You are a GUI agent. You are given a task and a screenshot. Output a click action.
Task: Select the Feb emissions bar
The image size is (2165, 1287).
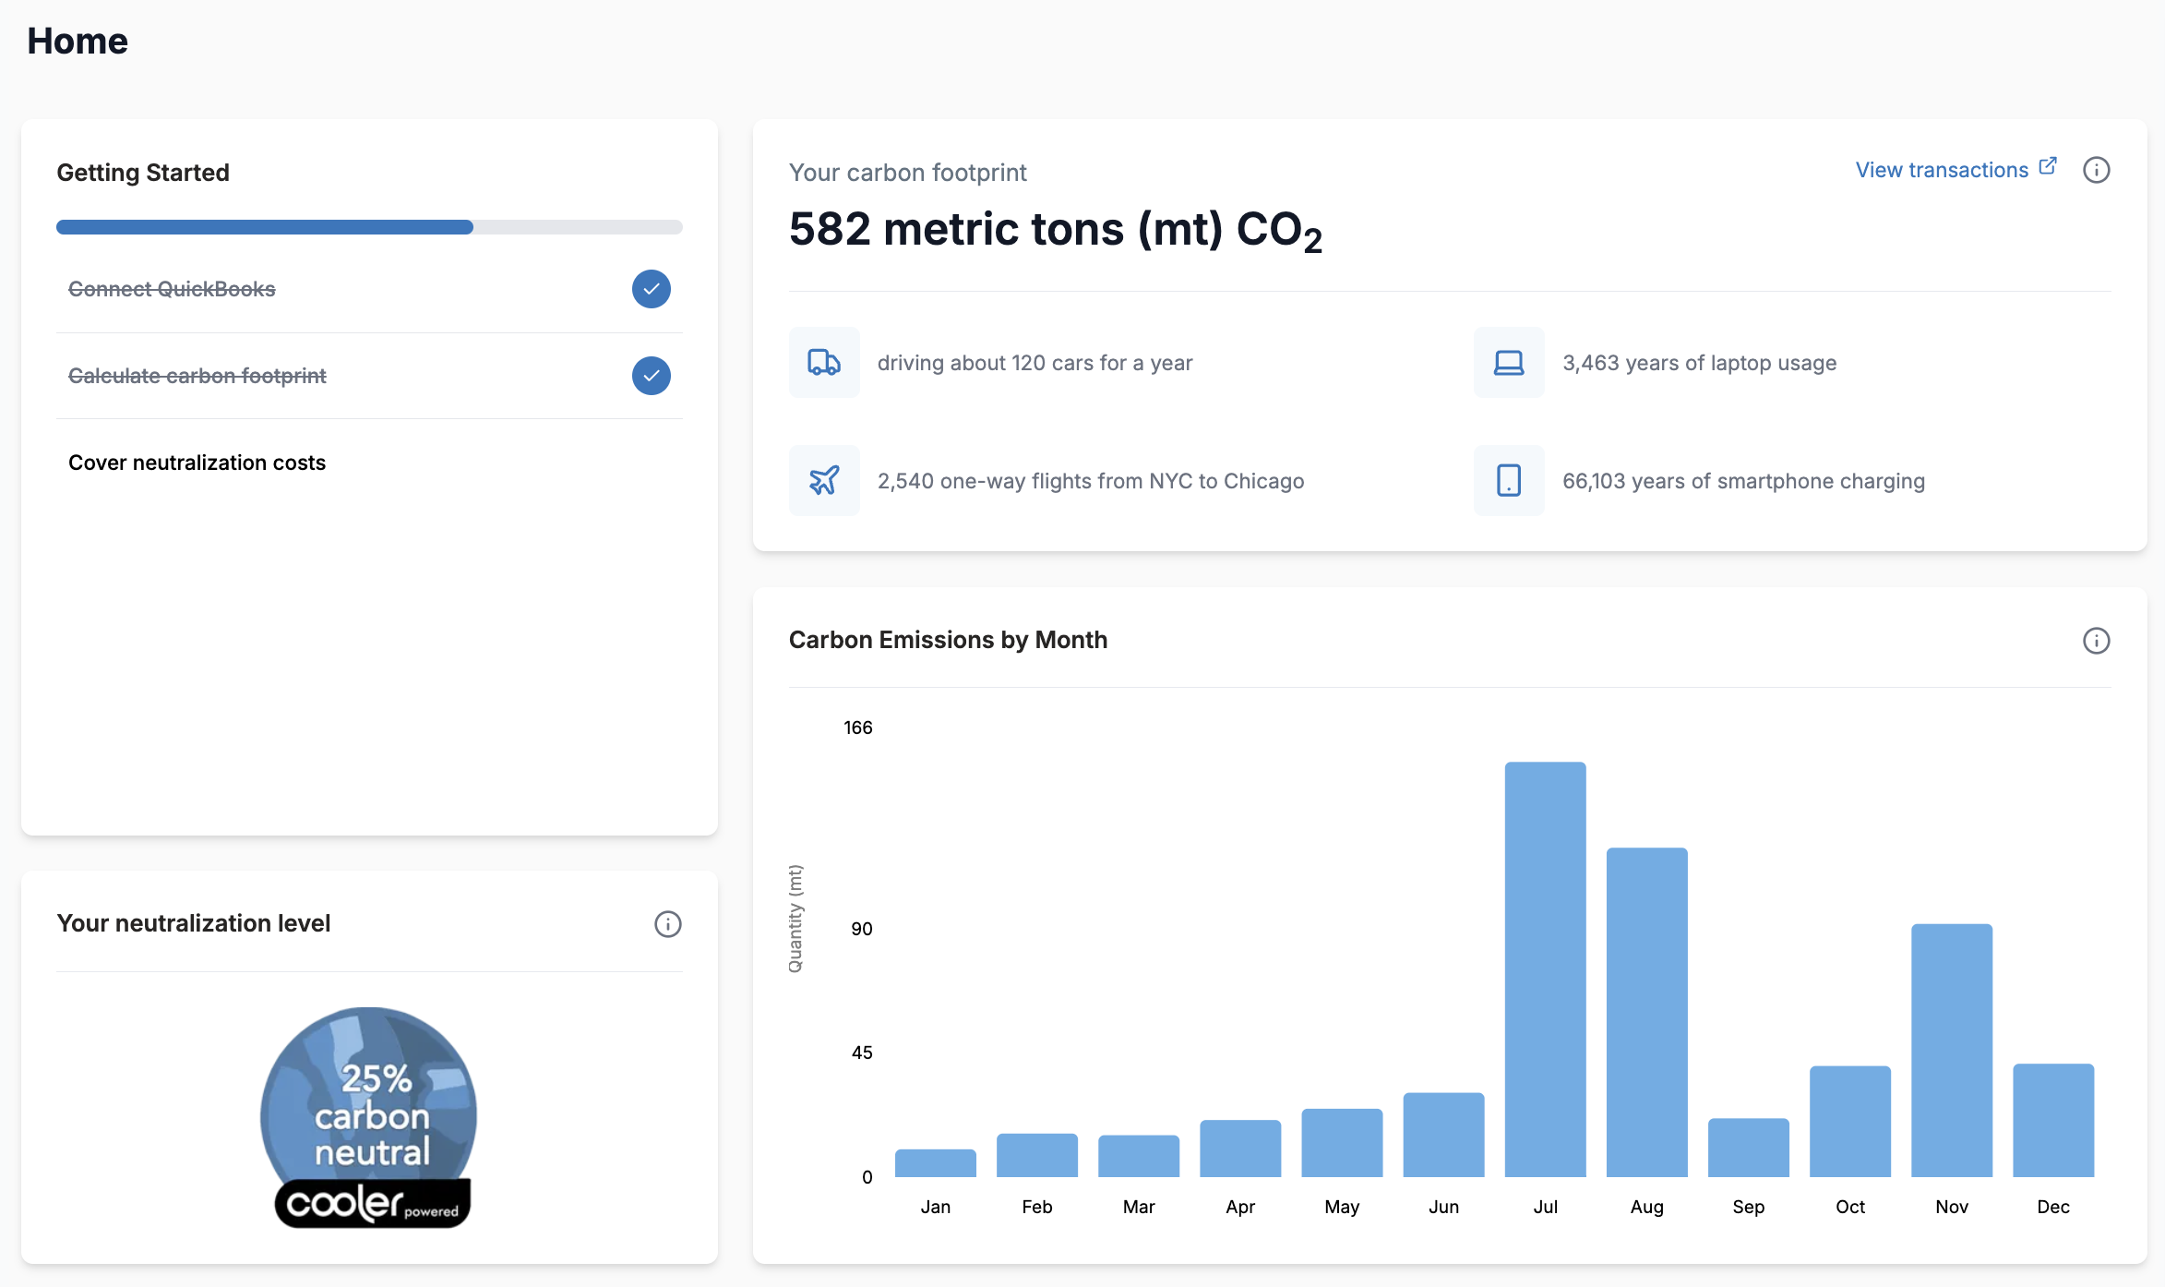click(x=1037, y=1155)
